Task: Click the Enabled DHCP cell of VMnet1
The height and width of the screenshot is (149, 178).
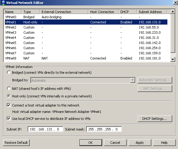Action: click(x=126, y=22)
